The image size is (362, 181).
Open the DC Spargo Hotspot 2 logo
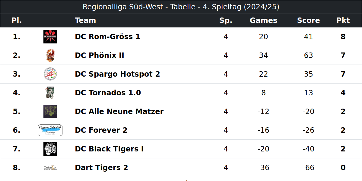pos(50,74)
